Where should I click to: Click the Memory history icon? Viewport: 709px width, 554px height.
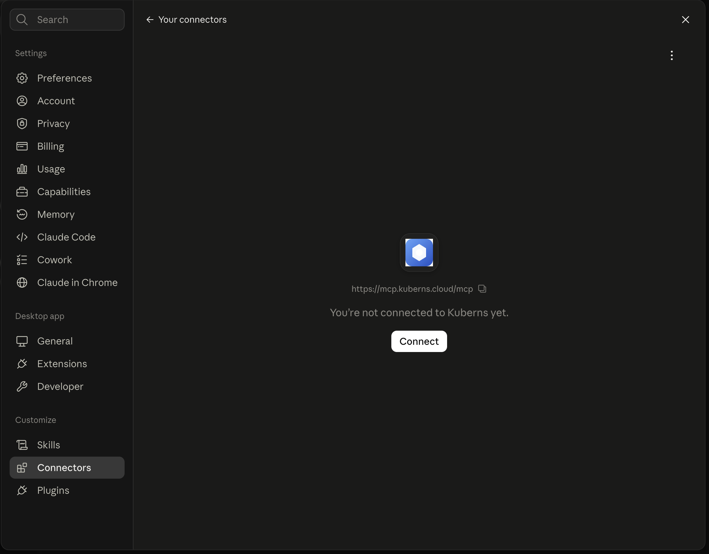tap(22, 214)
